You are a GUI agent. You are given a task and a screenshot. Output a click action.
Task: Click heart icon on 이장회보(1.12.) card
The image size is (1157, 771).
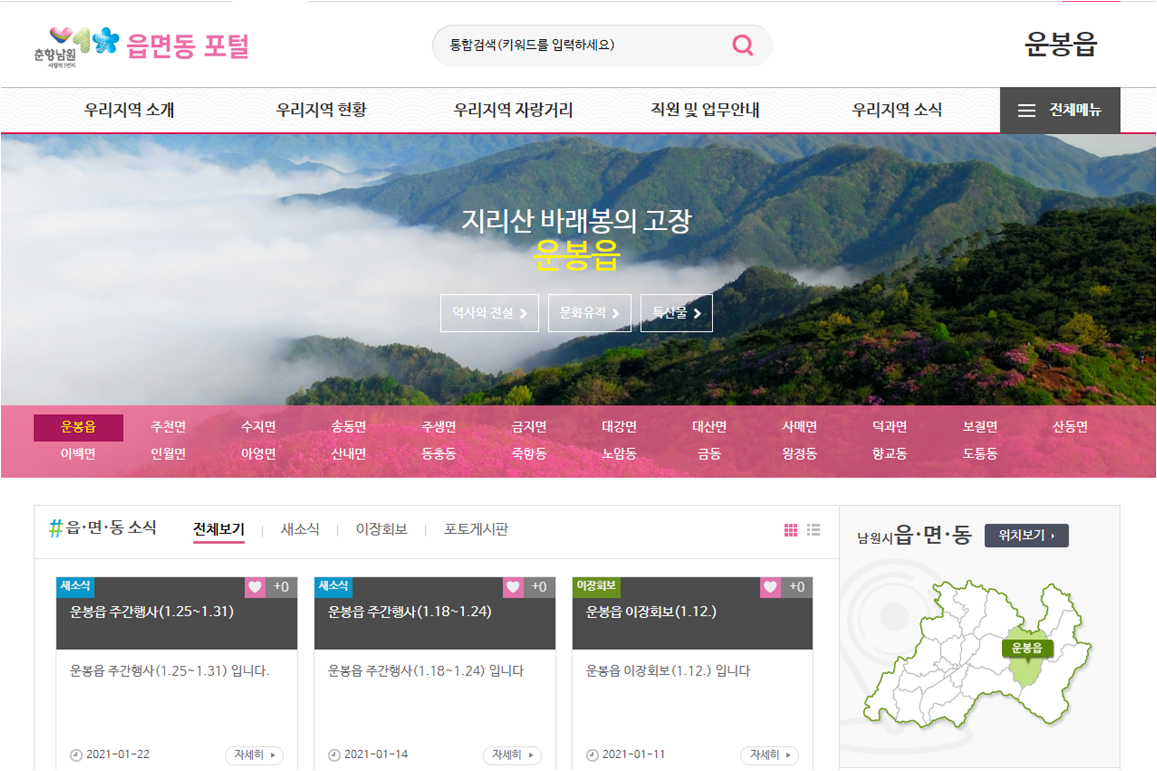click(x=770, y=587)
